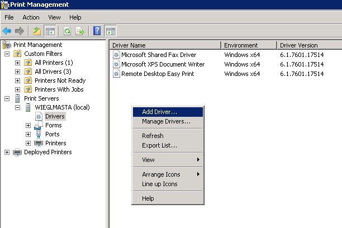This screenshot has width=342, height=228.
Task: Select the Microsoft Shared Fax Driver name
Action: tap(159, 55)
